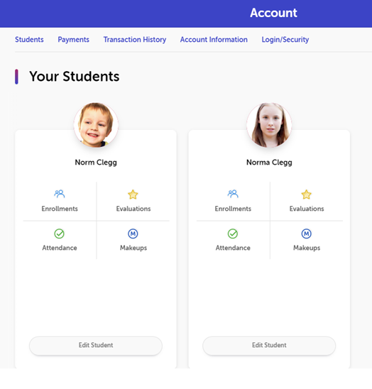The height and width of the screenshot is (389, 372).
Task: Open Norma Clegg's Attendance checkmark icon
Action: [x=233, y=234]
